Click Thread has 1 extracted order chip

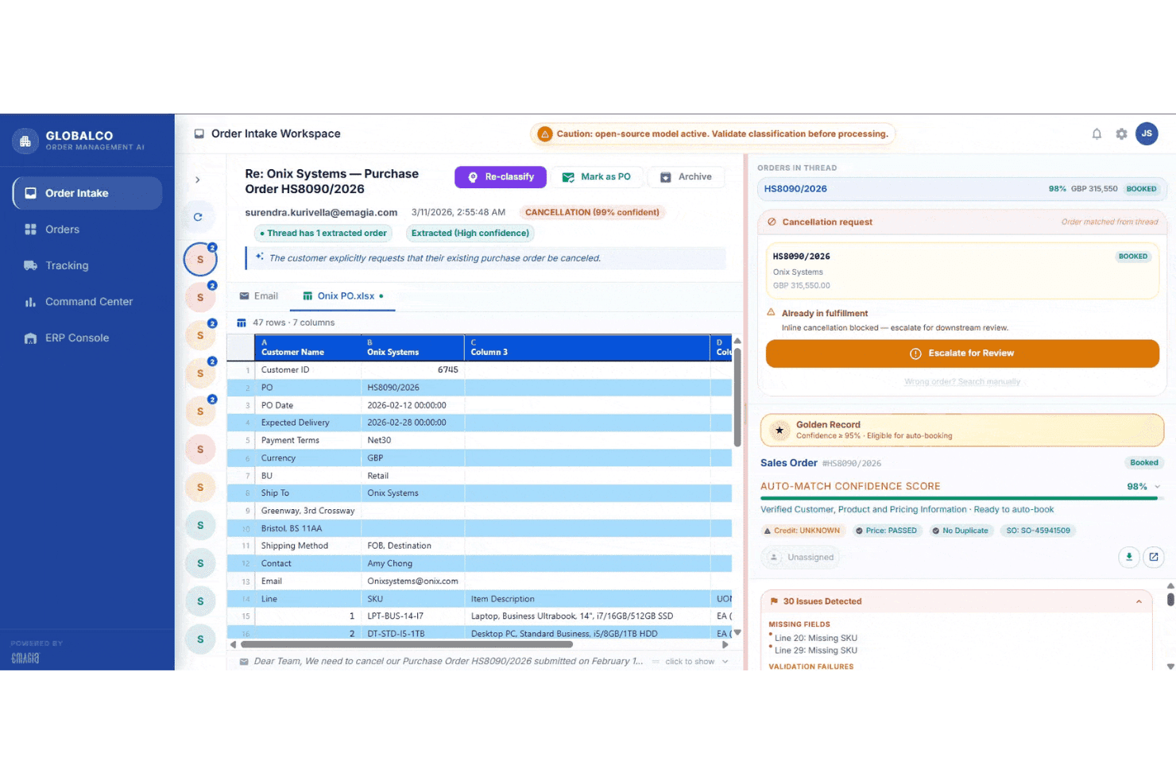tap(323, 234)
